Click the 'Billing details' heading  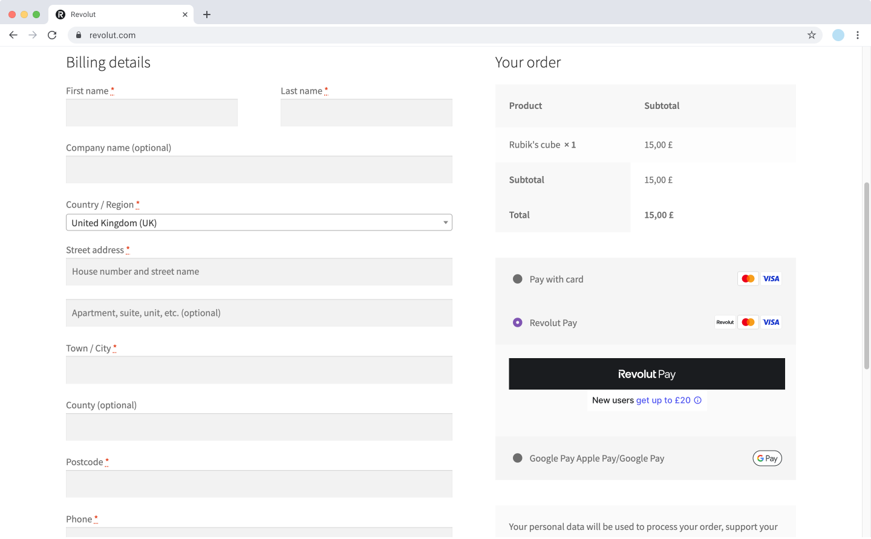point(108,62)
